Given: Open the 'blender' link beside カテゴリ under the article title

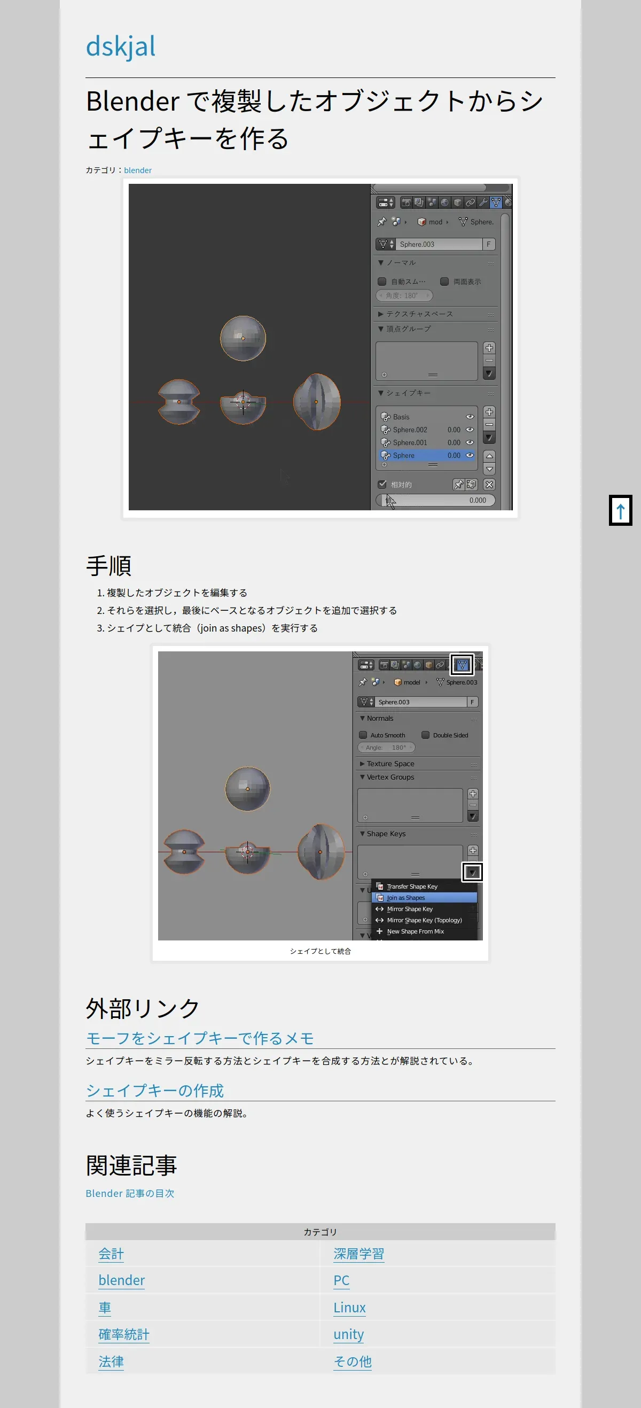Looking at the screenshot, I should 138,170.
